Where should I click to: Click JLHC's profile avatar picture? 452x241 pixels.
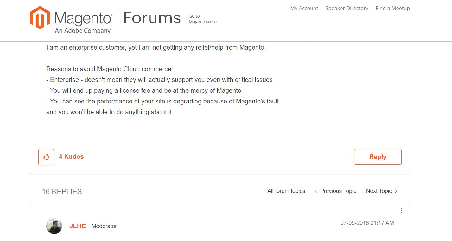tap(54, 226)
